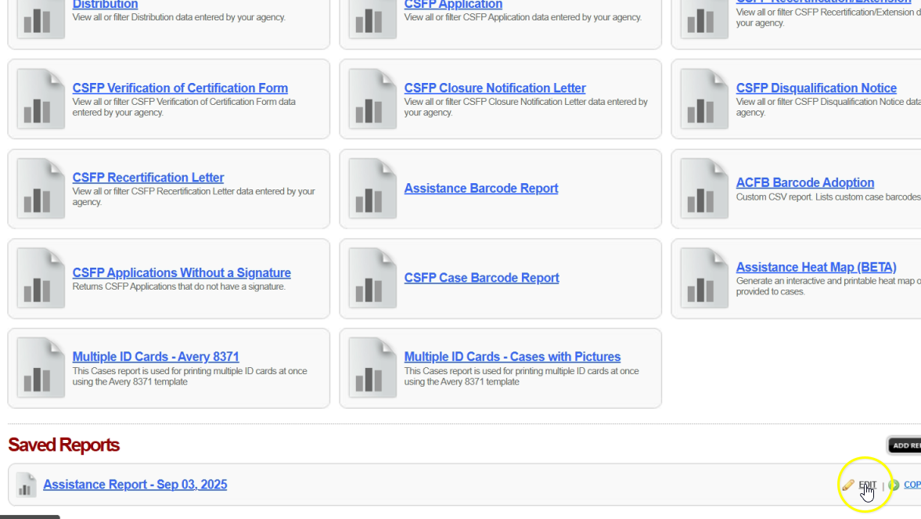The image size is (921, 519).
Task: Click the saved Assistance Report file icon
Action: [26, 485]
